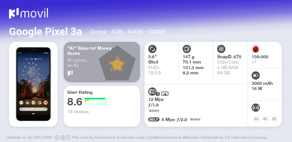Click the Google Pixel 3a title
Screen dimensions: 292x142
pyautogui.click(x=45, y=32)
